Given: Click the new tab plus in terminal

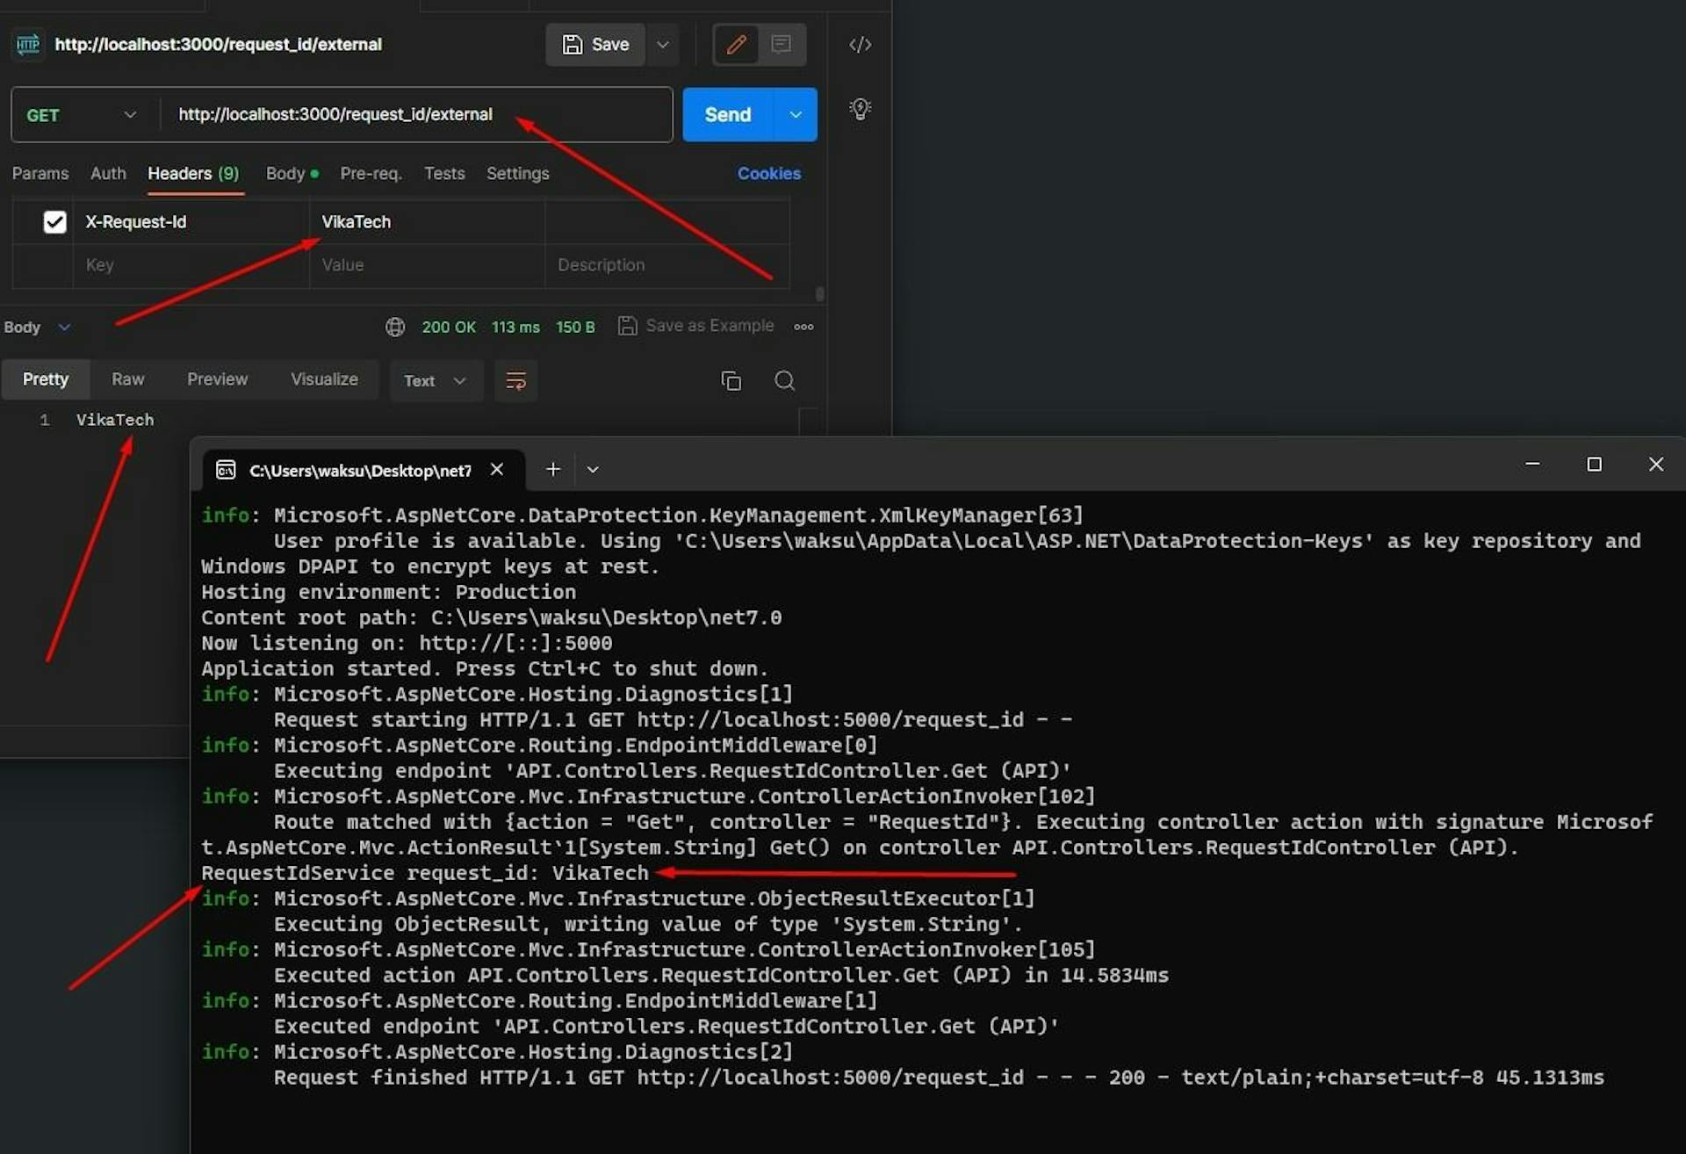Looking at the screenshot, I should (552, 469).
